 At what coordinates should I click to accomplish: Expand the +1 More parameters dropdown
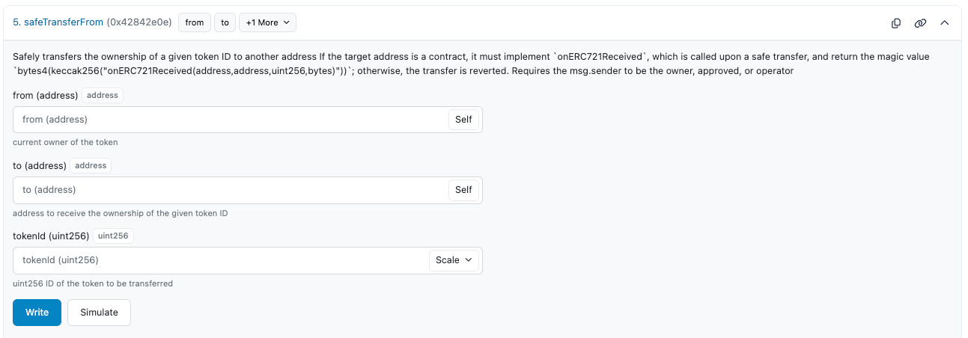pyautogui.click(x=267, y=22)
